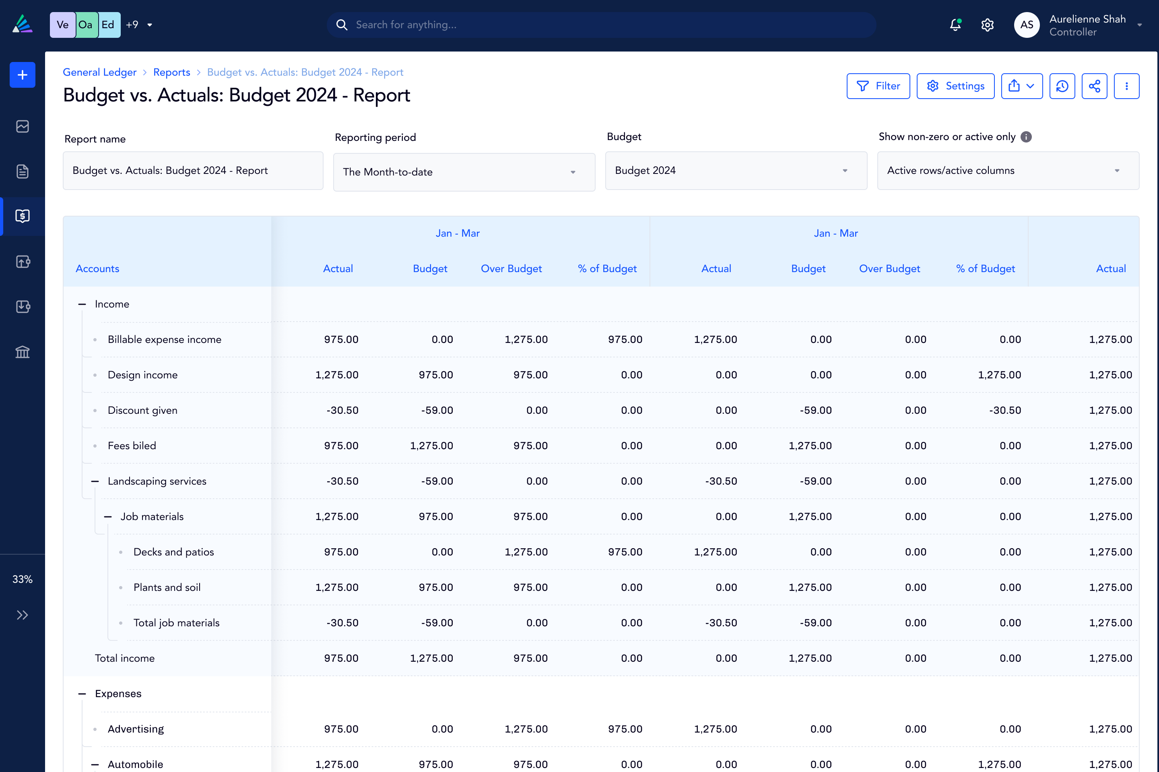Image resolution: width=1159 pixels, height=772 pixels.
Task: Open the bank building sidebar icon
Action: click(22, 351)
